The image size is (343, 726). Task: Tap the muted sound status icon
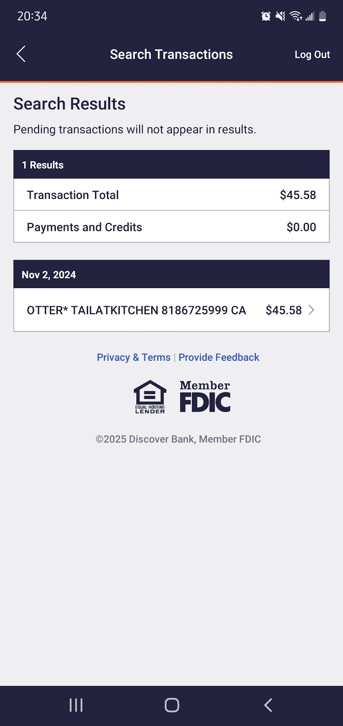[x=280, y=16]
